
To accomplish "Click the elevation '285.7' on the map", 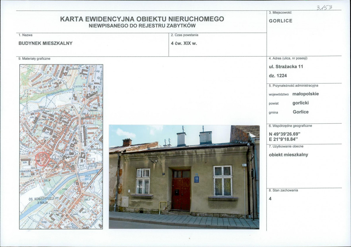I will 87,200.
